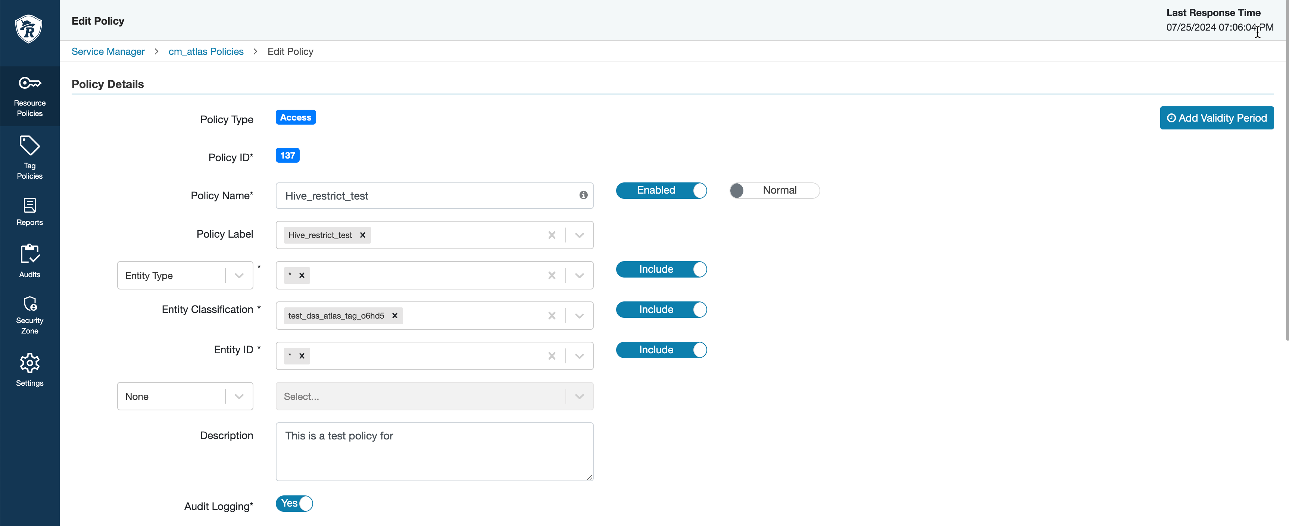Viewport: 1289px width, 526px height.
Task: Switch Audit Logging Yes toggle
Action: [294, 504]
